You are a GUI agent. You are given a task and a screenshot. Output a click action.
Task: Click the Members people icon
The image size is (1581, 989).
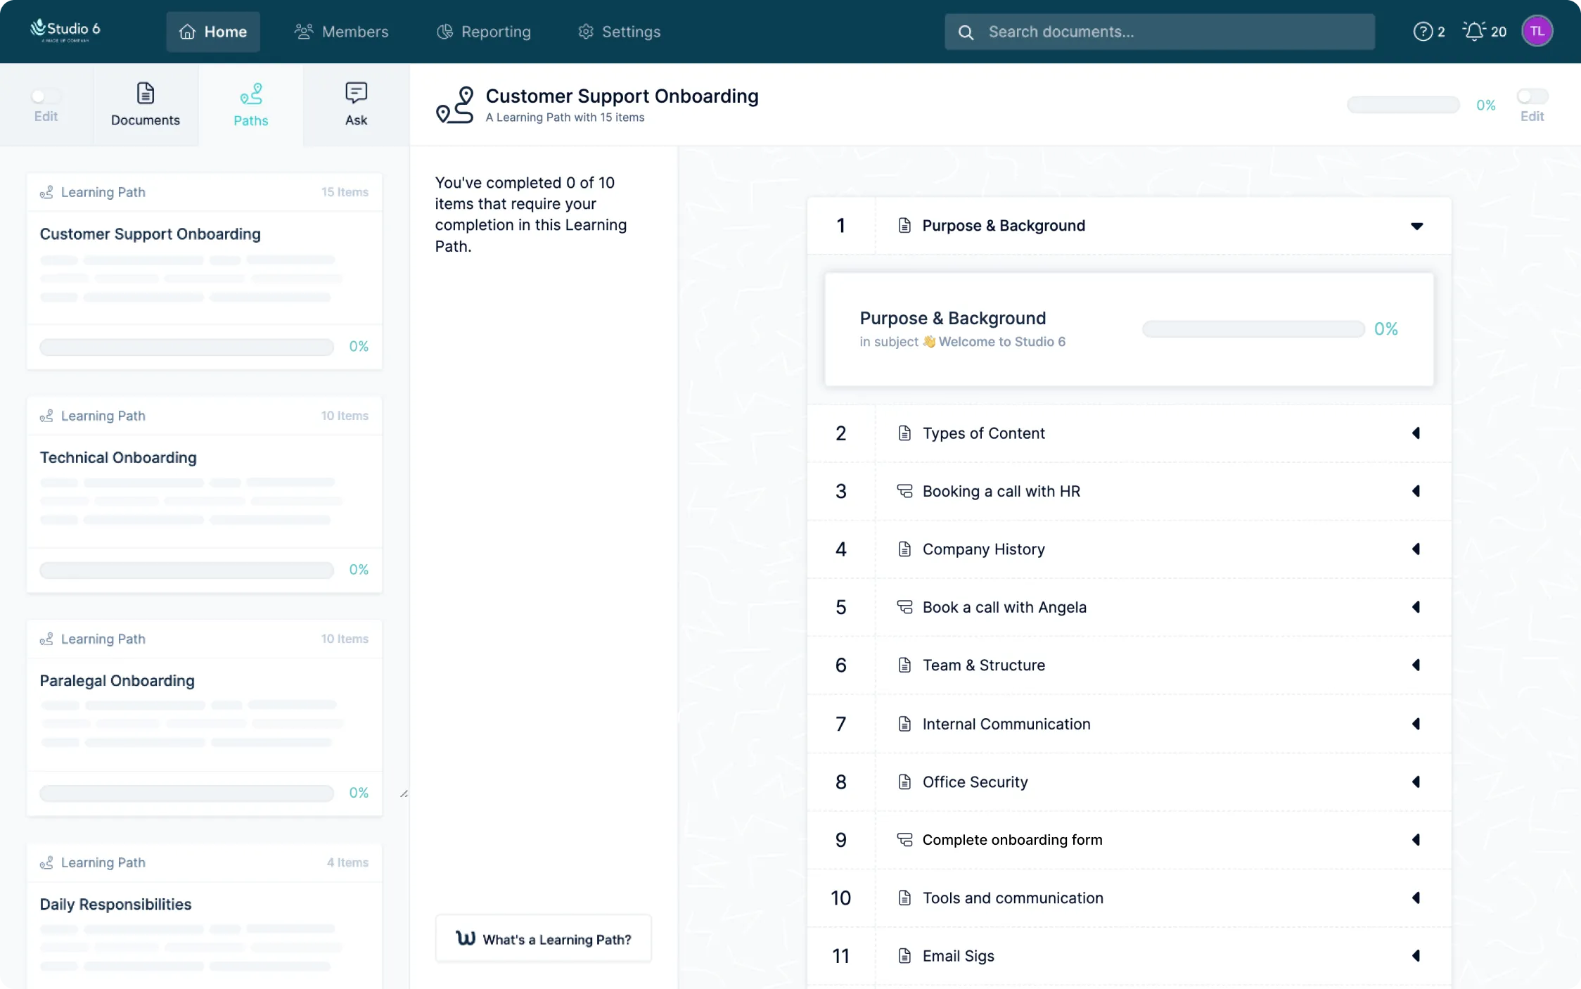[x=304, y=32]
